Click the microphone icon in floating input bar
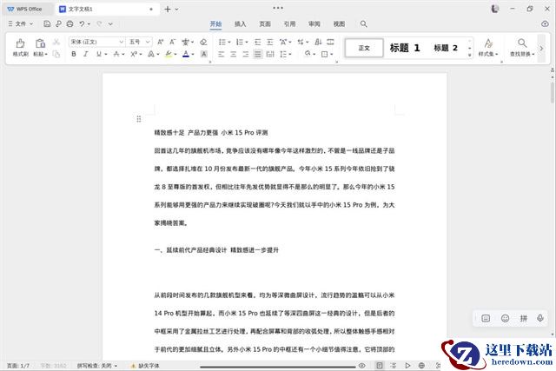 click(x=540, y=318)
